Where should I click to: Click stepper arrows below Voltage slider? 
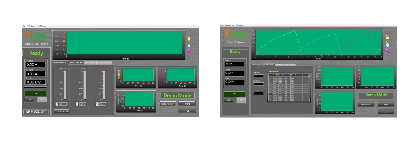click(x=57, y=104)
